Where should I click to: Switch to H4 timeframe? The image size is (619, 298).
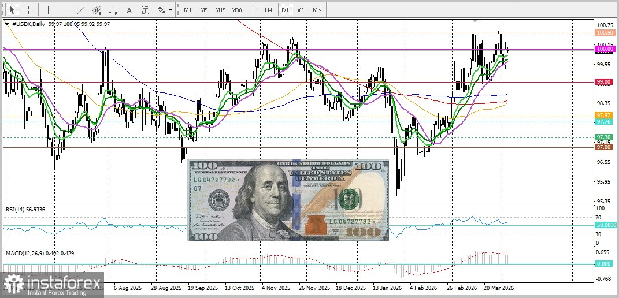pos(268,10)
